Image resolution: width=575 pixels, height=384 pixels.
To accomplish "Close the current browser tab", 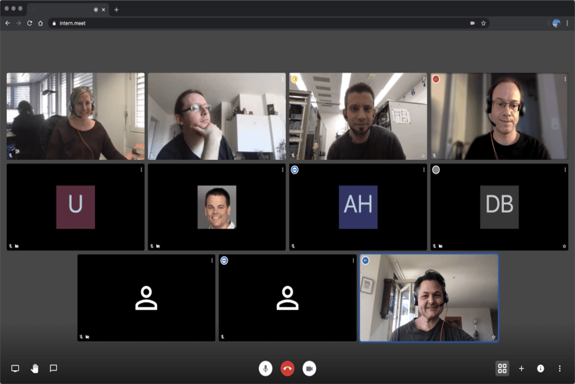I will pyautogui.click(x=103, y=10).
